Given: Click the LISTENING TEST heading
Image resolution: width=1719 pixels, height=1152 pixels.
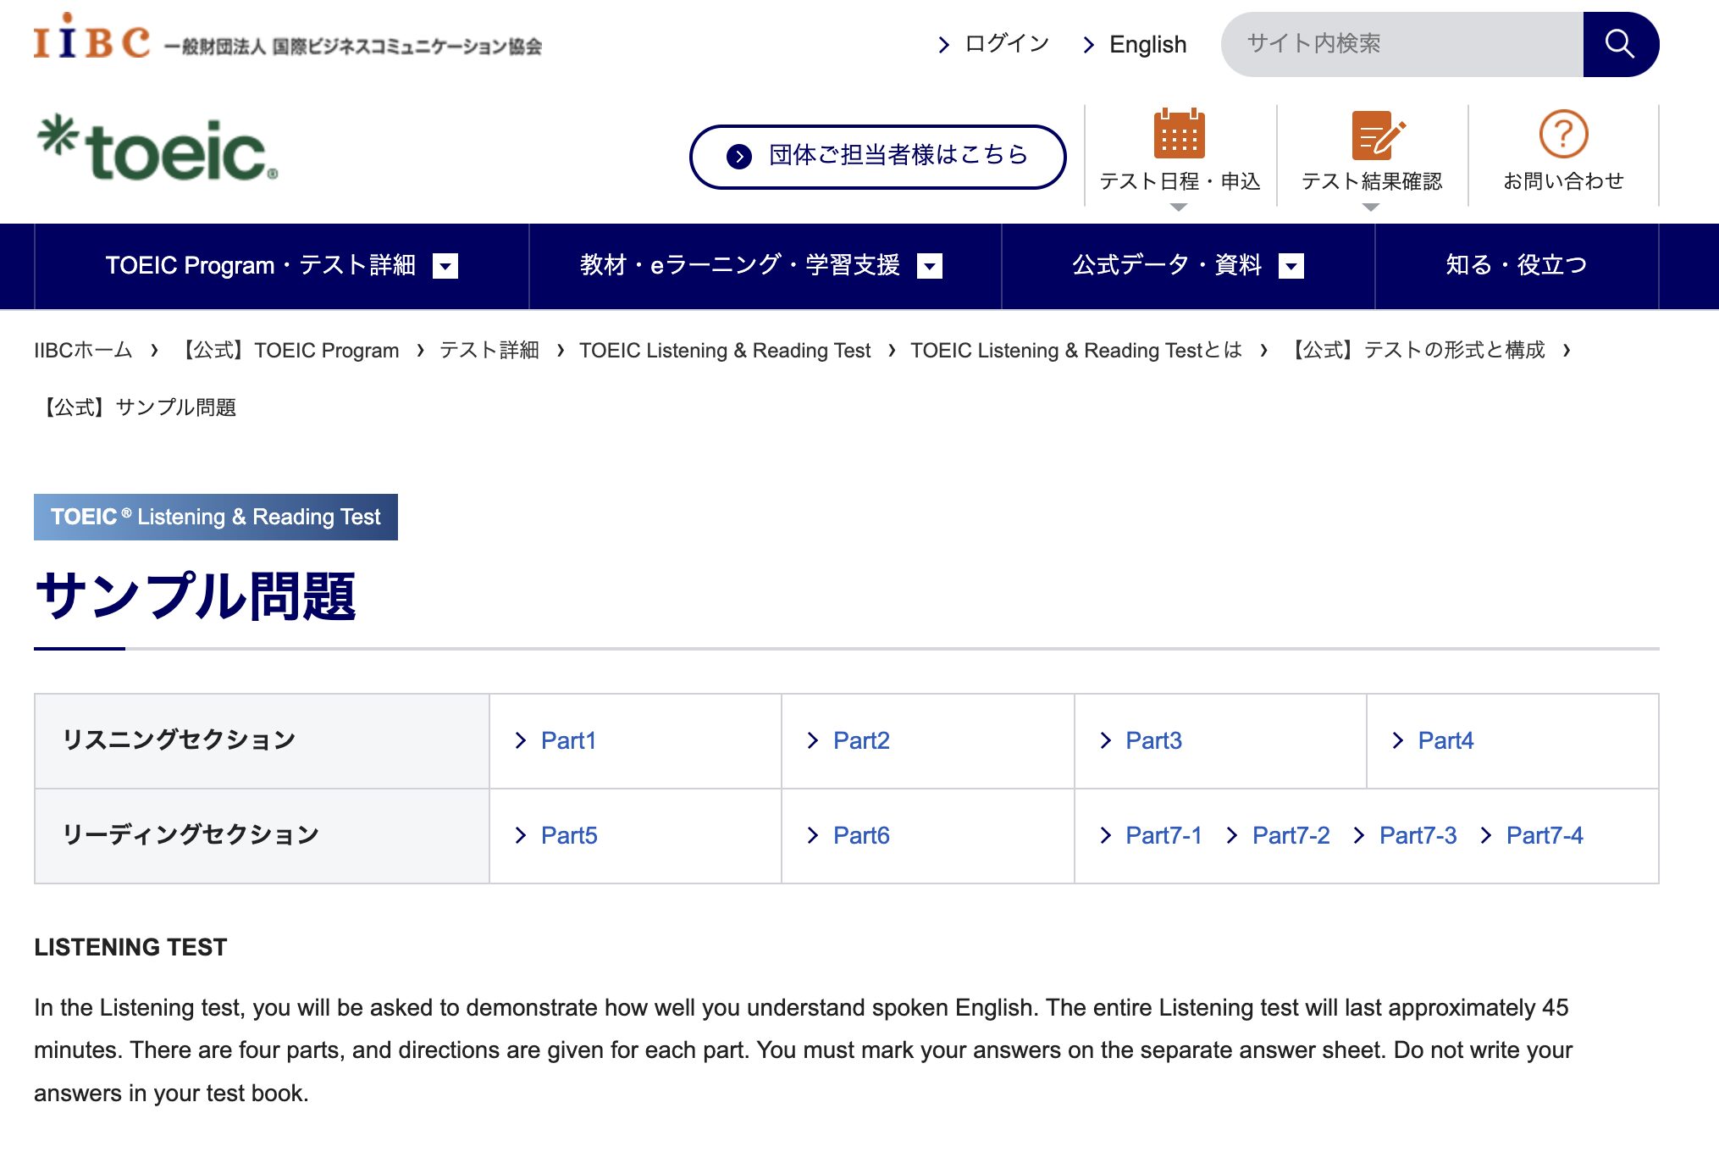Looking at the screenshot, I should (x=130, y=947).
